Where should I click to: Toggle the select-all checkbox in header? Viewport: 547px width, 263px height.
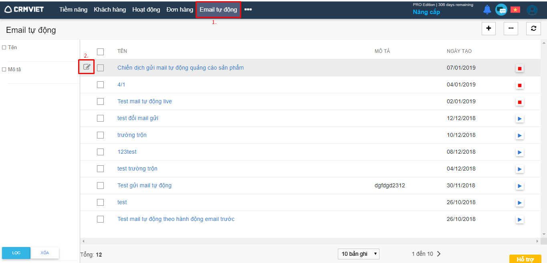(x=100, y=52)
